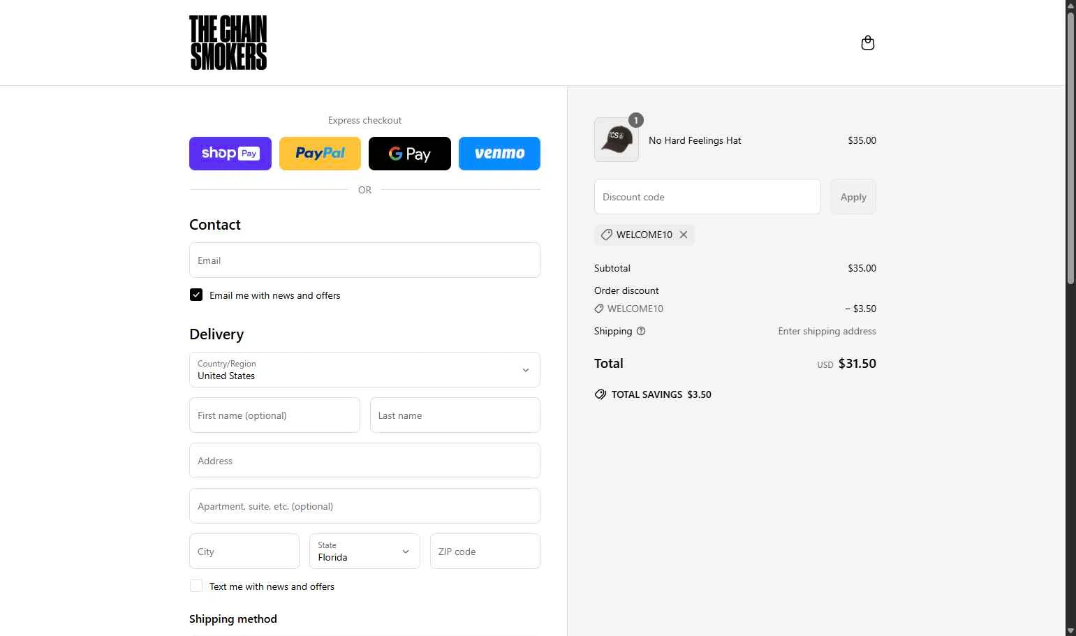Viewport: 1076px width, 636px height.
Task: Click the quantity badge on hat thumbnail
Action: point(635,120)
